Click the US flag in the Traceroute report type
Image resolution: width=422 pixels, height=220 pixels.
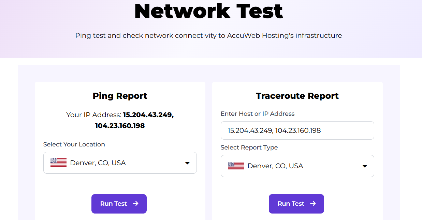pyautogui.click(x=236, y=166)
